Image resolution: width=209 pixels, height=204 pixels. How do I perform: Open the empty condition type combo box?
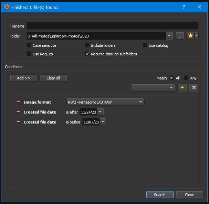[153, 88]
